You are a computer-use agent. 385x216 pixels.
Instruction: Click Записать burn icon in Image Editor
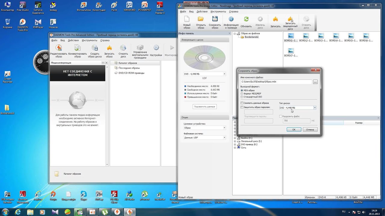coord(276,22)
